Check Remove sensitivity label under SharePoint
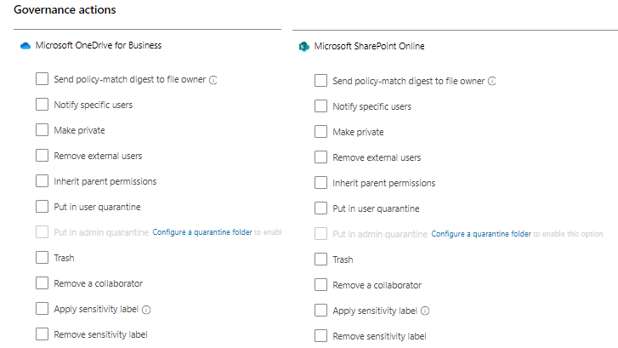This screenshot has height=348, width=618. (x=320, y=336)
